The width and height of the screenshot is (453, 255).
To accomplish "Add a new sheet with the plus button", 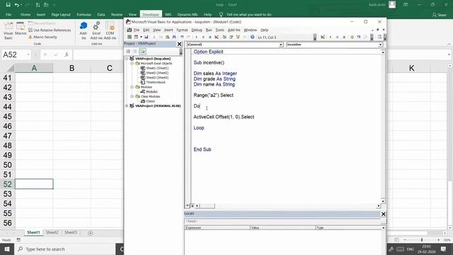I will pyautogui.click(x=90, y=233).
